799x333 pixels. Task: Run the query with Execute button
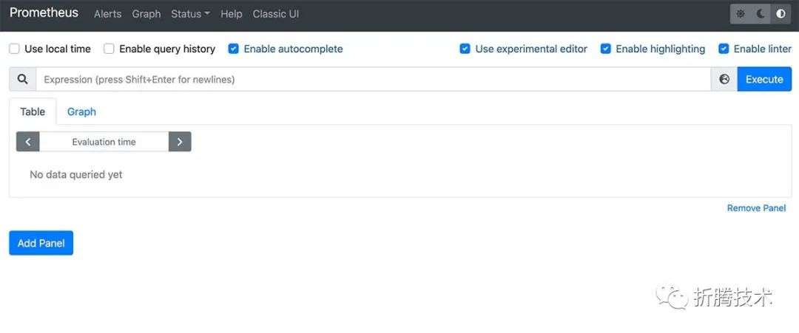pyautogui.click(x=764, y=79)
